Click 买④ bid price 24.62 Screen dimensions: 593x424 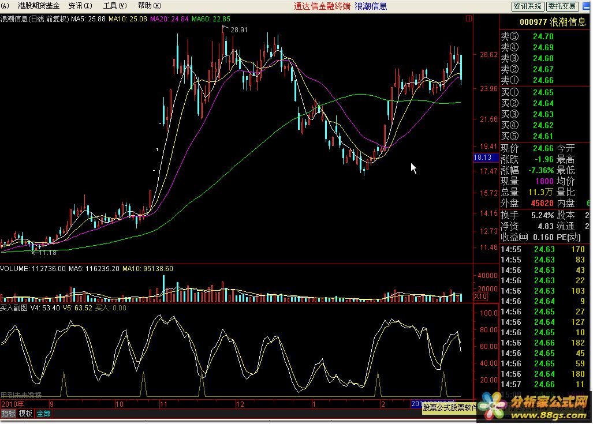pos(543,125)
